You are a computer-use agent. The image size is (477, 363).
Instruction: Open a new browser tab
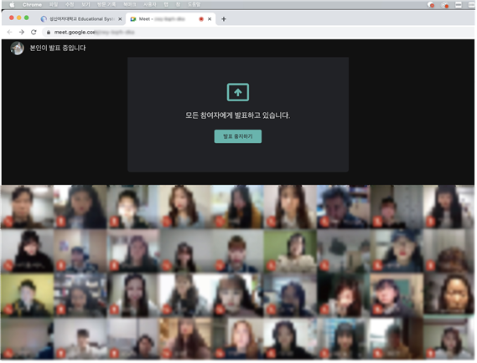click(224, 18)
